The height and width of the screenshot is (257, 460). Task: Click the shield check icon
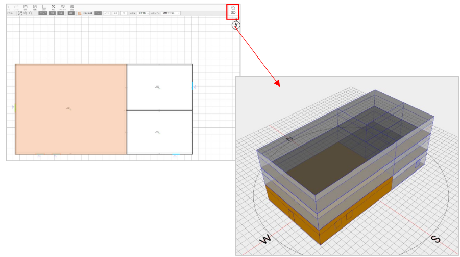point(62,7)
